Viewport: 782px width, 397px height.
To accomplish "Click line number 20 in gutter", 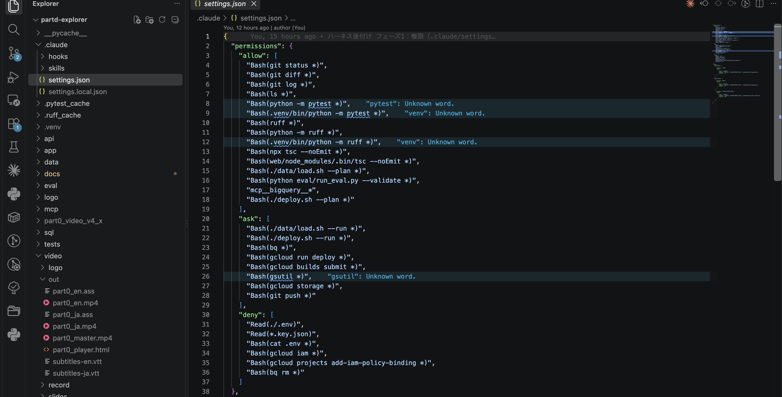I will coord(206,219).
